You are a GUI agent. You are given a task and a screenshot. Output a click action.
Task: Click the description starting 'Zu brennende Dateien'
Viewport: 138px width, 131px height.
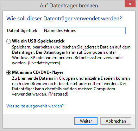point(71,86)
